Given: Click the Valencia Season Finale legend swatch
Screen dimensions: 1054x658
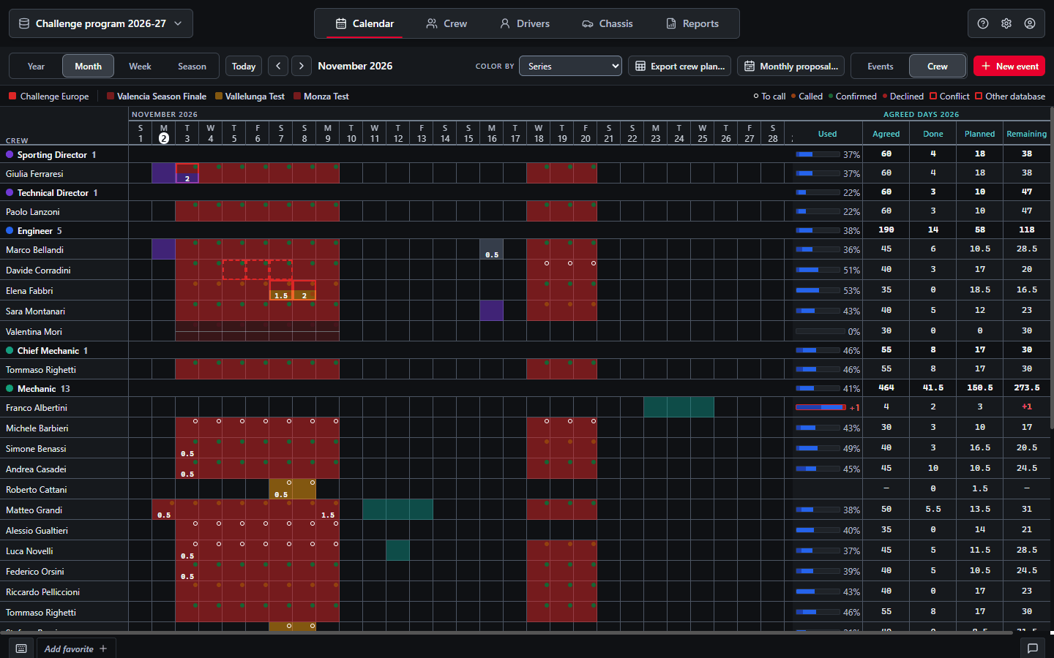Looking at the screenshot, I should [111, 96].
